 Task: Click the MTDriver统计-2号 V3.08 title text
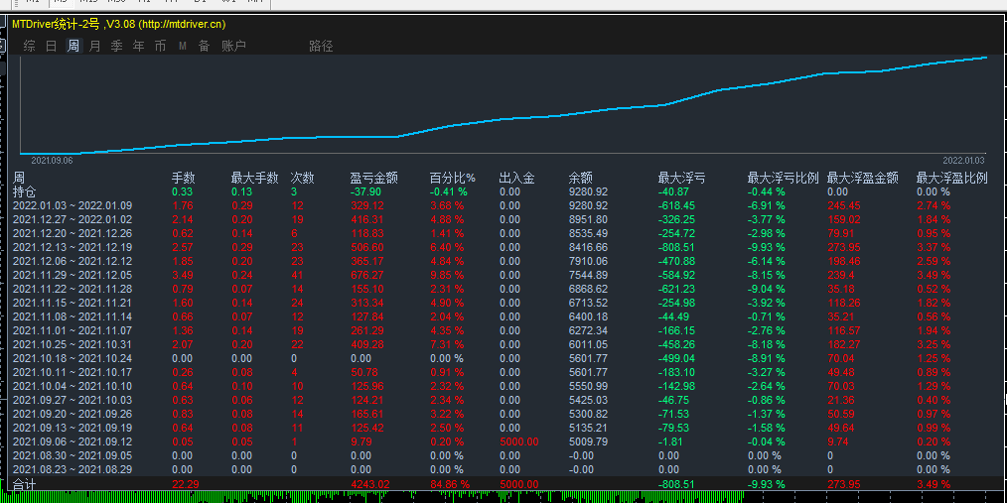tap(119, 25)
